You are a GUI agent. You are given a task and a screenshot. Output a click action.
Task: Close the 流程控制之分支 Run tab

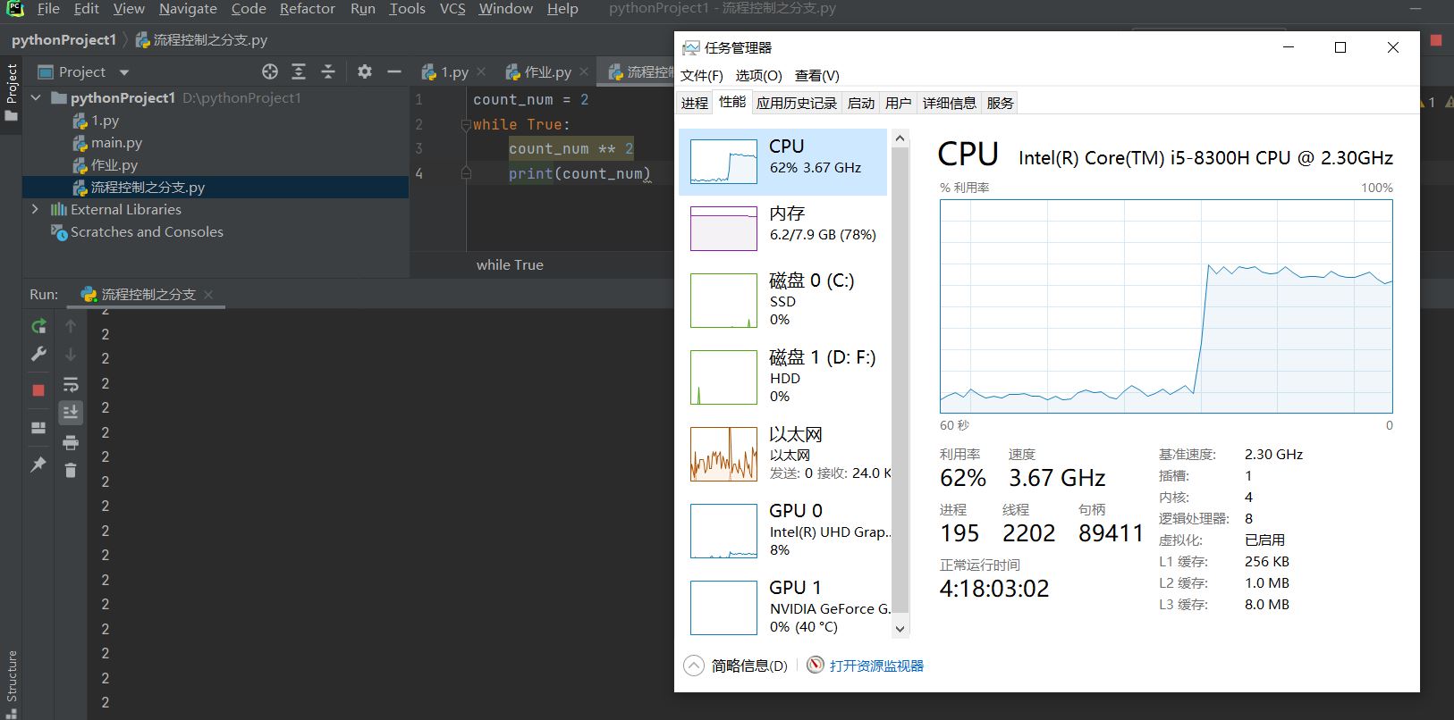pyautogui.click(x=208, y=294)
